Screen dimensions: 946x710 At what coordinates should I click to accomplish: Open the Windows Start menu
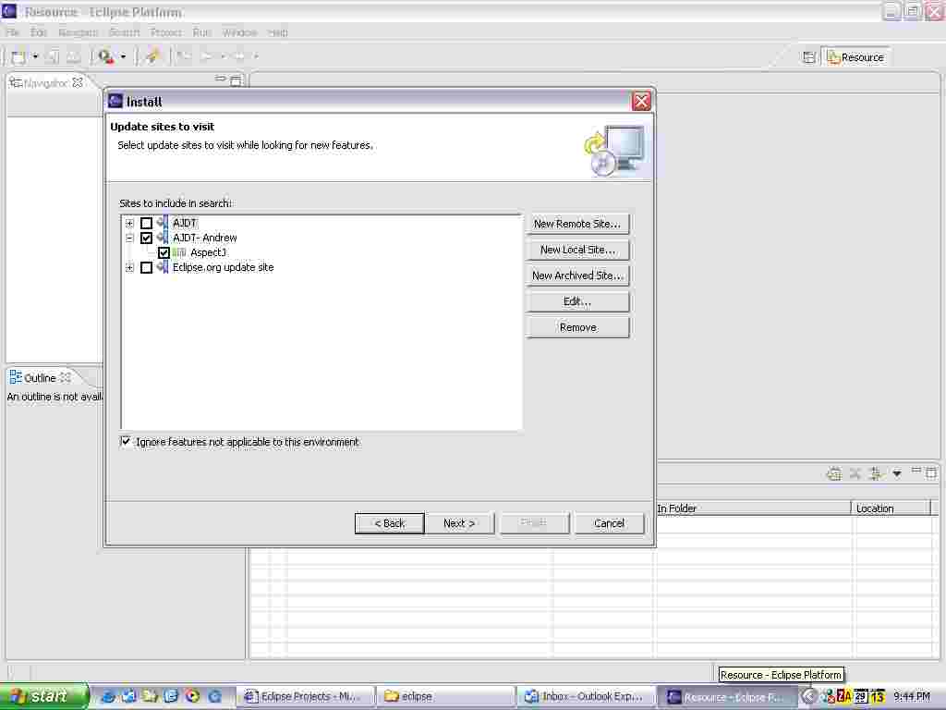43,696
